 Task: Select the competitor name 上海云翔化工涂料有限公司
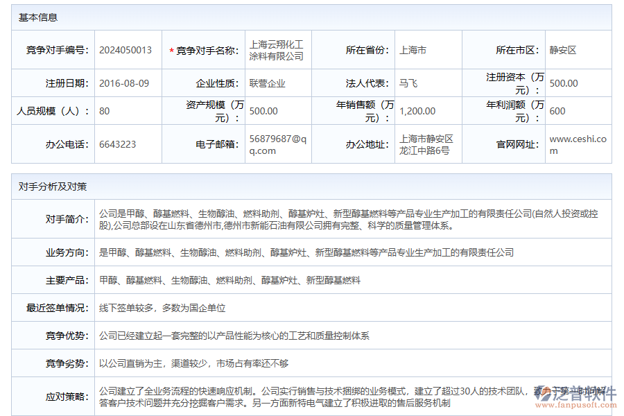click(x=275, y=49)
